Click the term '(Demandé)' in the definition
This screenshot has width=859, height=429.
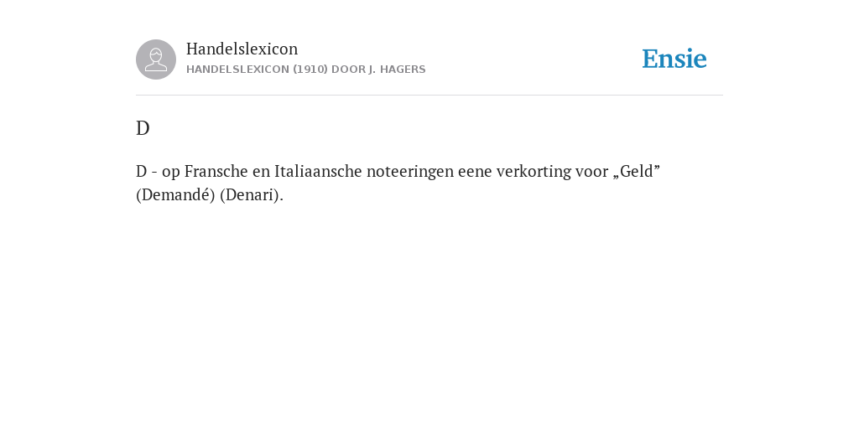click(x=175, y=194)
